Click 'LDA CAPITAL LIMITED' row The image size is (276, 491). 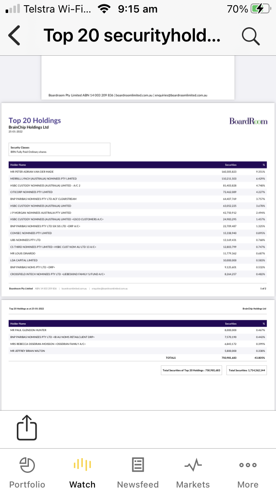click(138, 260)
